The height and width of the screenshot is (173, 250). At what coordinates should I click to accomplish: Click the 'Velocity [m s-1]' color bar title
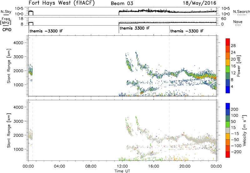click(244, 130)
